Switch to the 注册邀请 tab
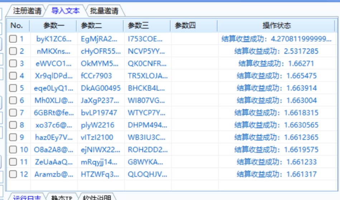Image resolution: width=340 pixels, height=200 pixels. click(x=27, y=11)
